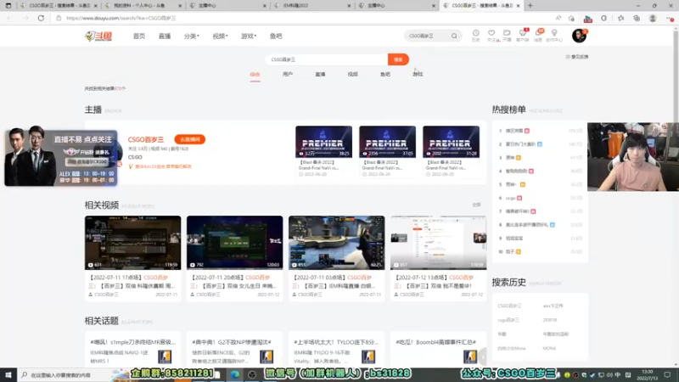Click CSGO百岁三 in search history
Screen dimensions: 679x382
510,306
